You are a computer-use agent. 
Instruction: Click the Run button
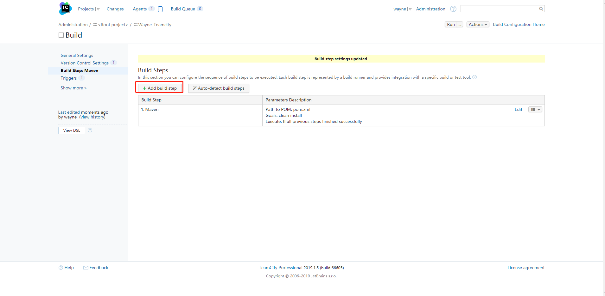coord(451,24)
